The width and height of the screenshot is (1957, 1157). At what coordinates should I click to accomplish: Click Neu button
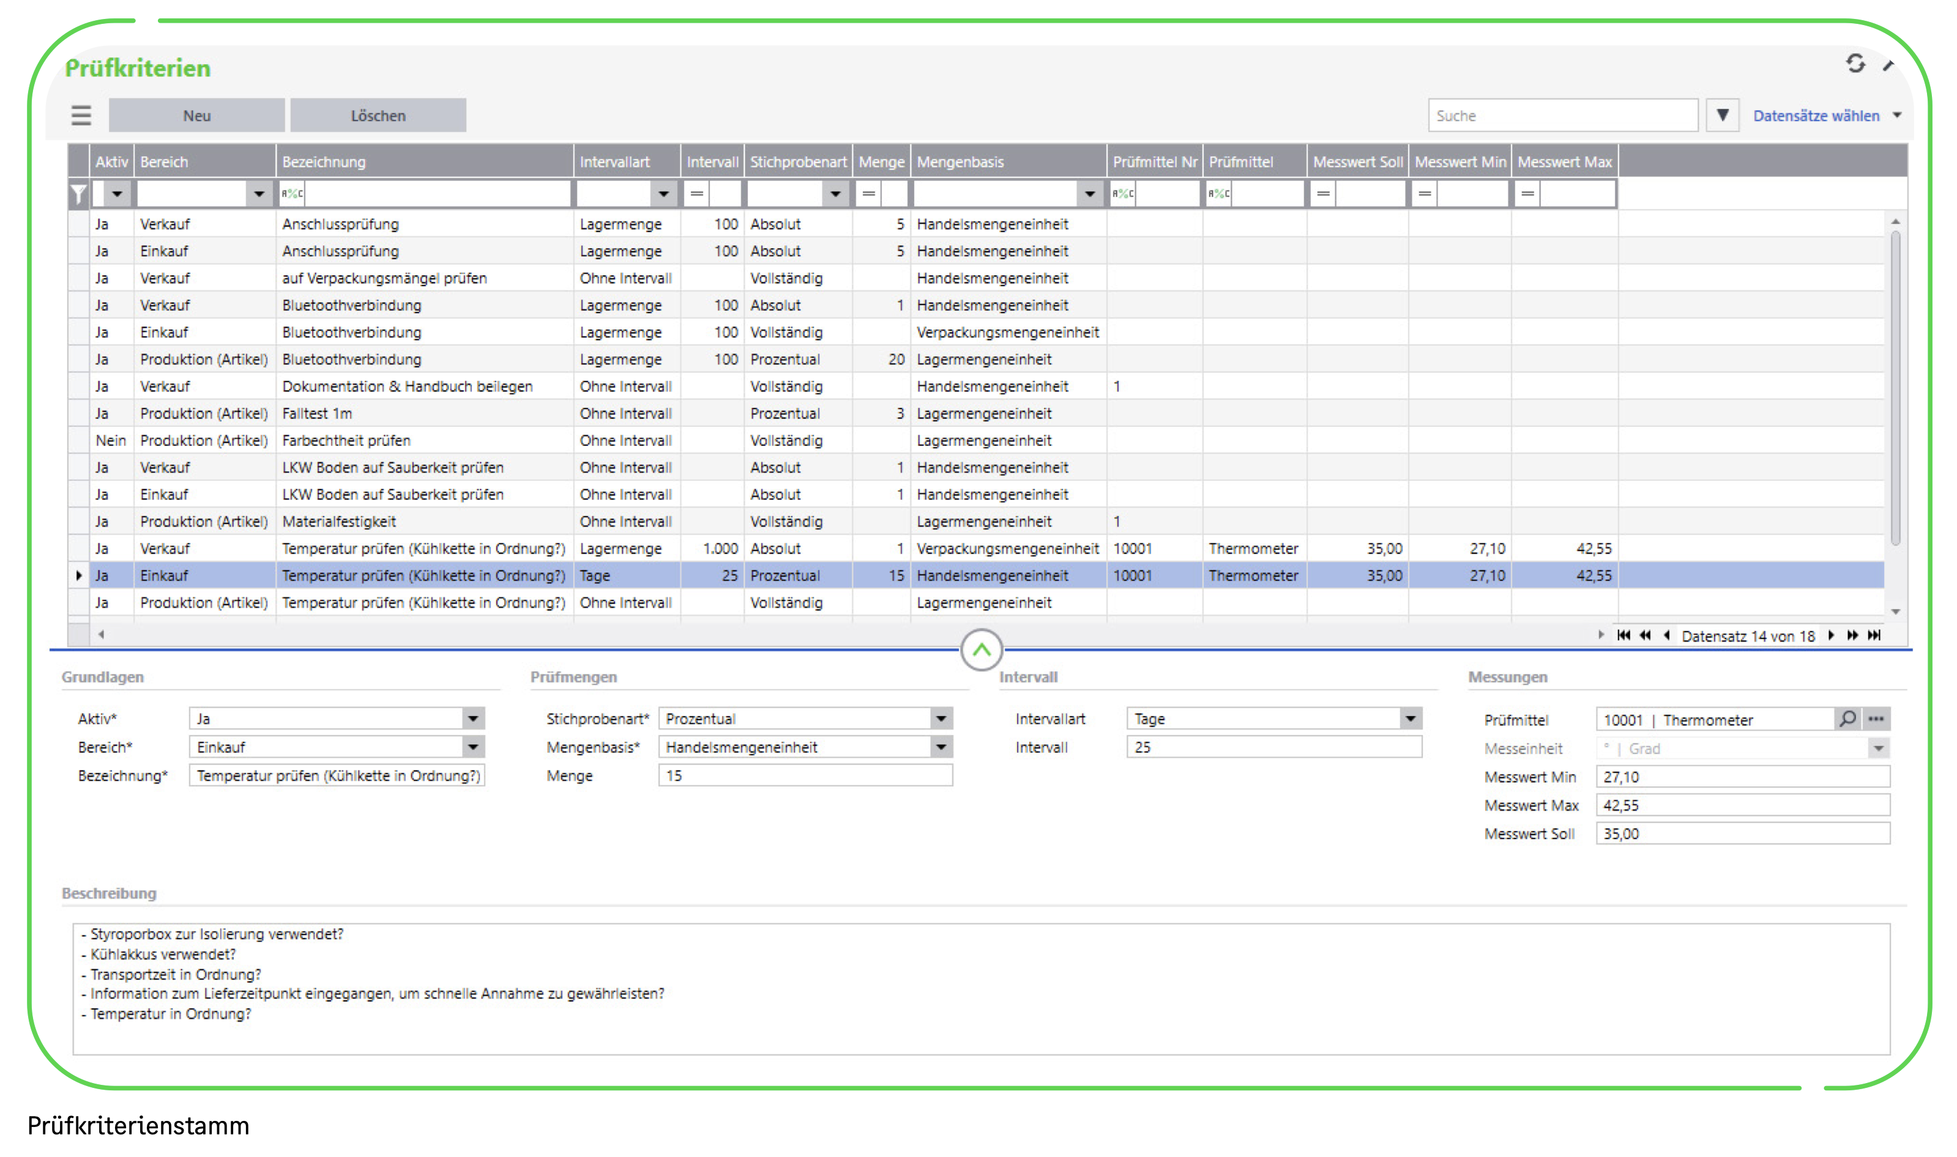pyautogui.click(x=196, y=116)
